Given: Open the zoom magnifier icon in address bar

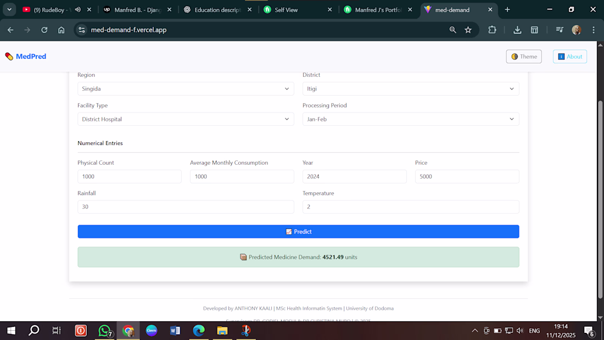Looking at the screenshot, I should click(452, 30).
